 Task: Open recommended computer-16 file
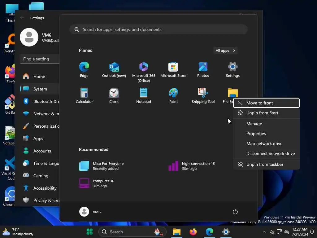97,183
